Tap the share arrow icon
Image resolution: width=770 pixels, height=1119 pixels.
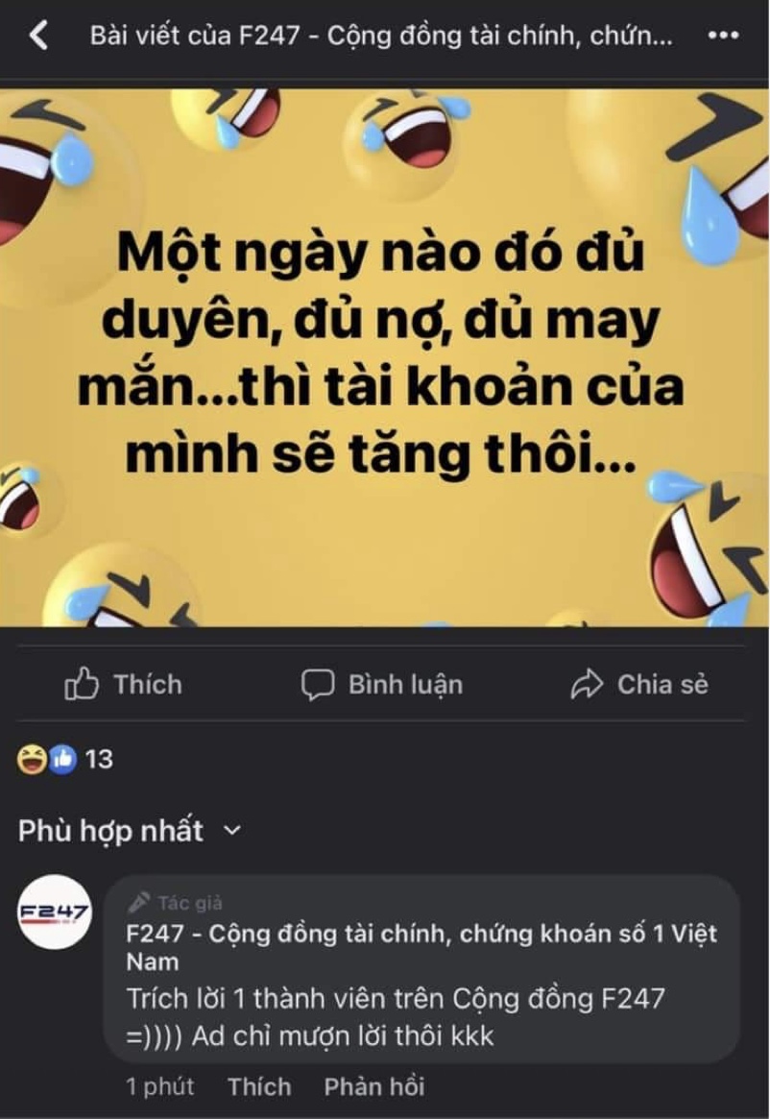(x=587, y=685)
